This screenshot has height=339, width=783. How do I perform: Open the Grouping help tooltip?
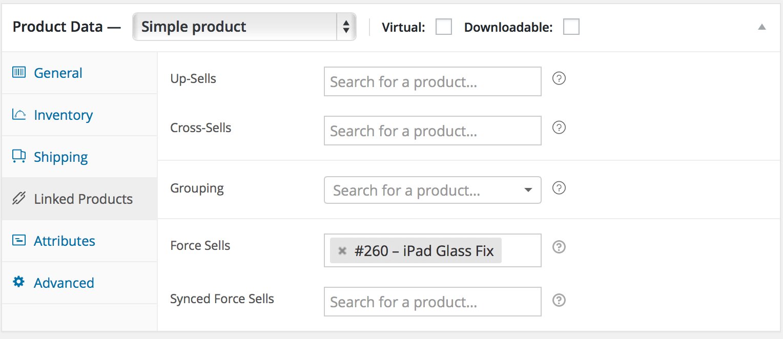tap(559, 188)
